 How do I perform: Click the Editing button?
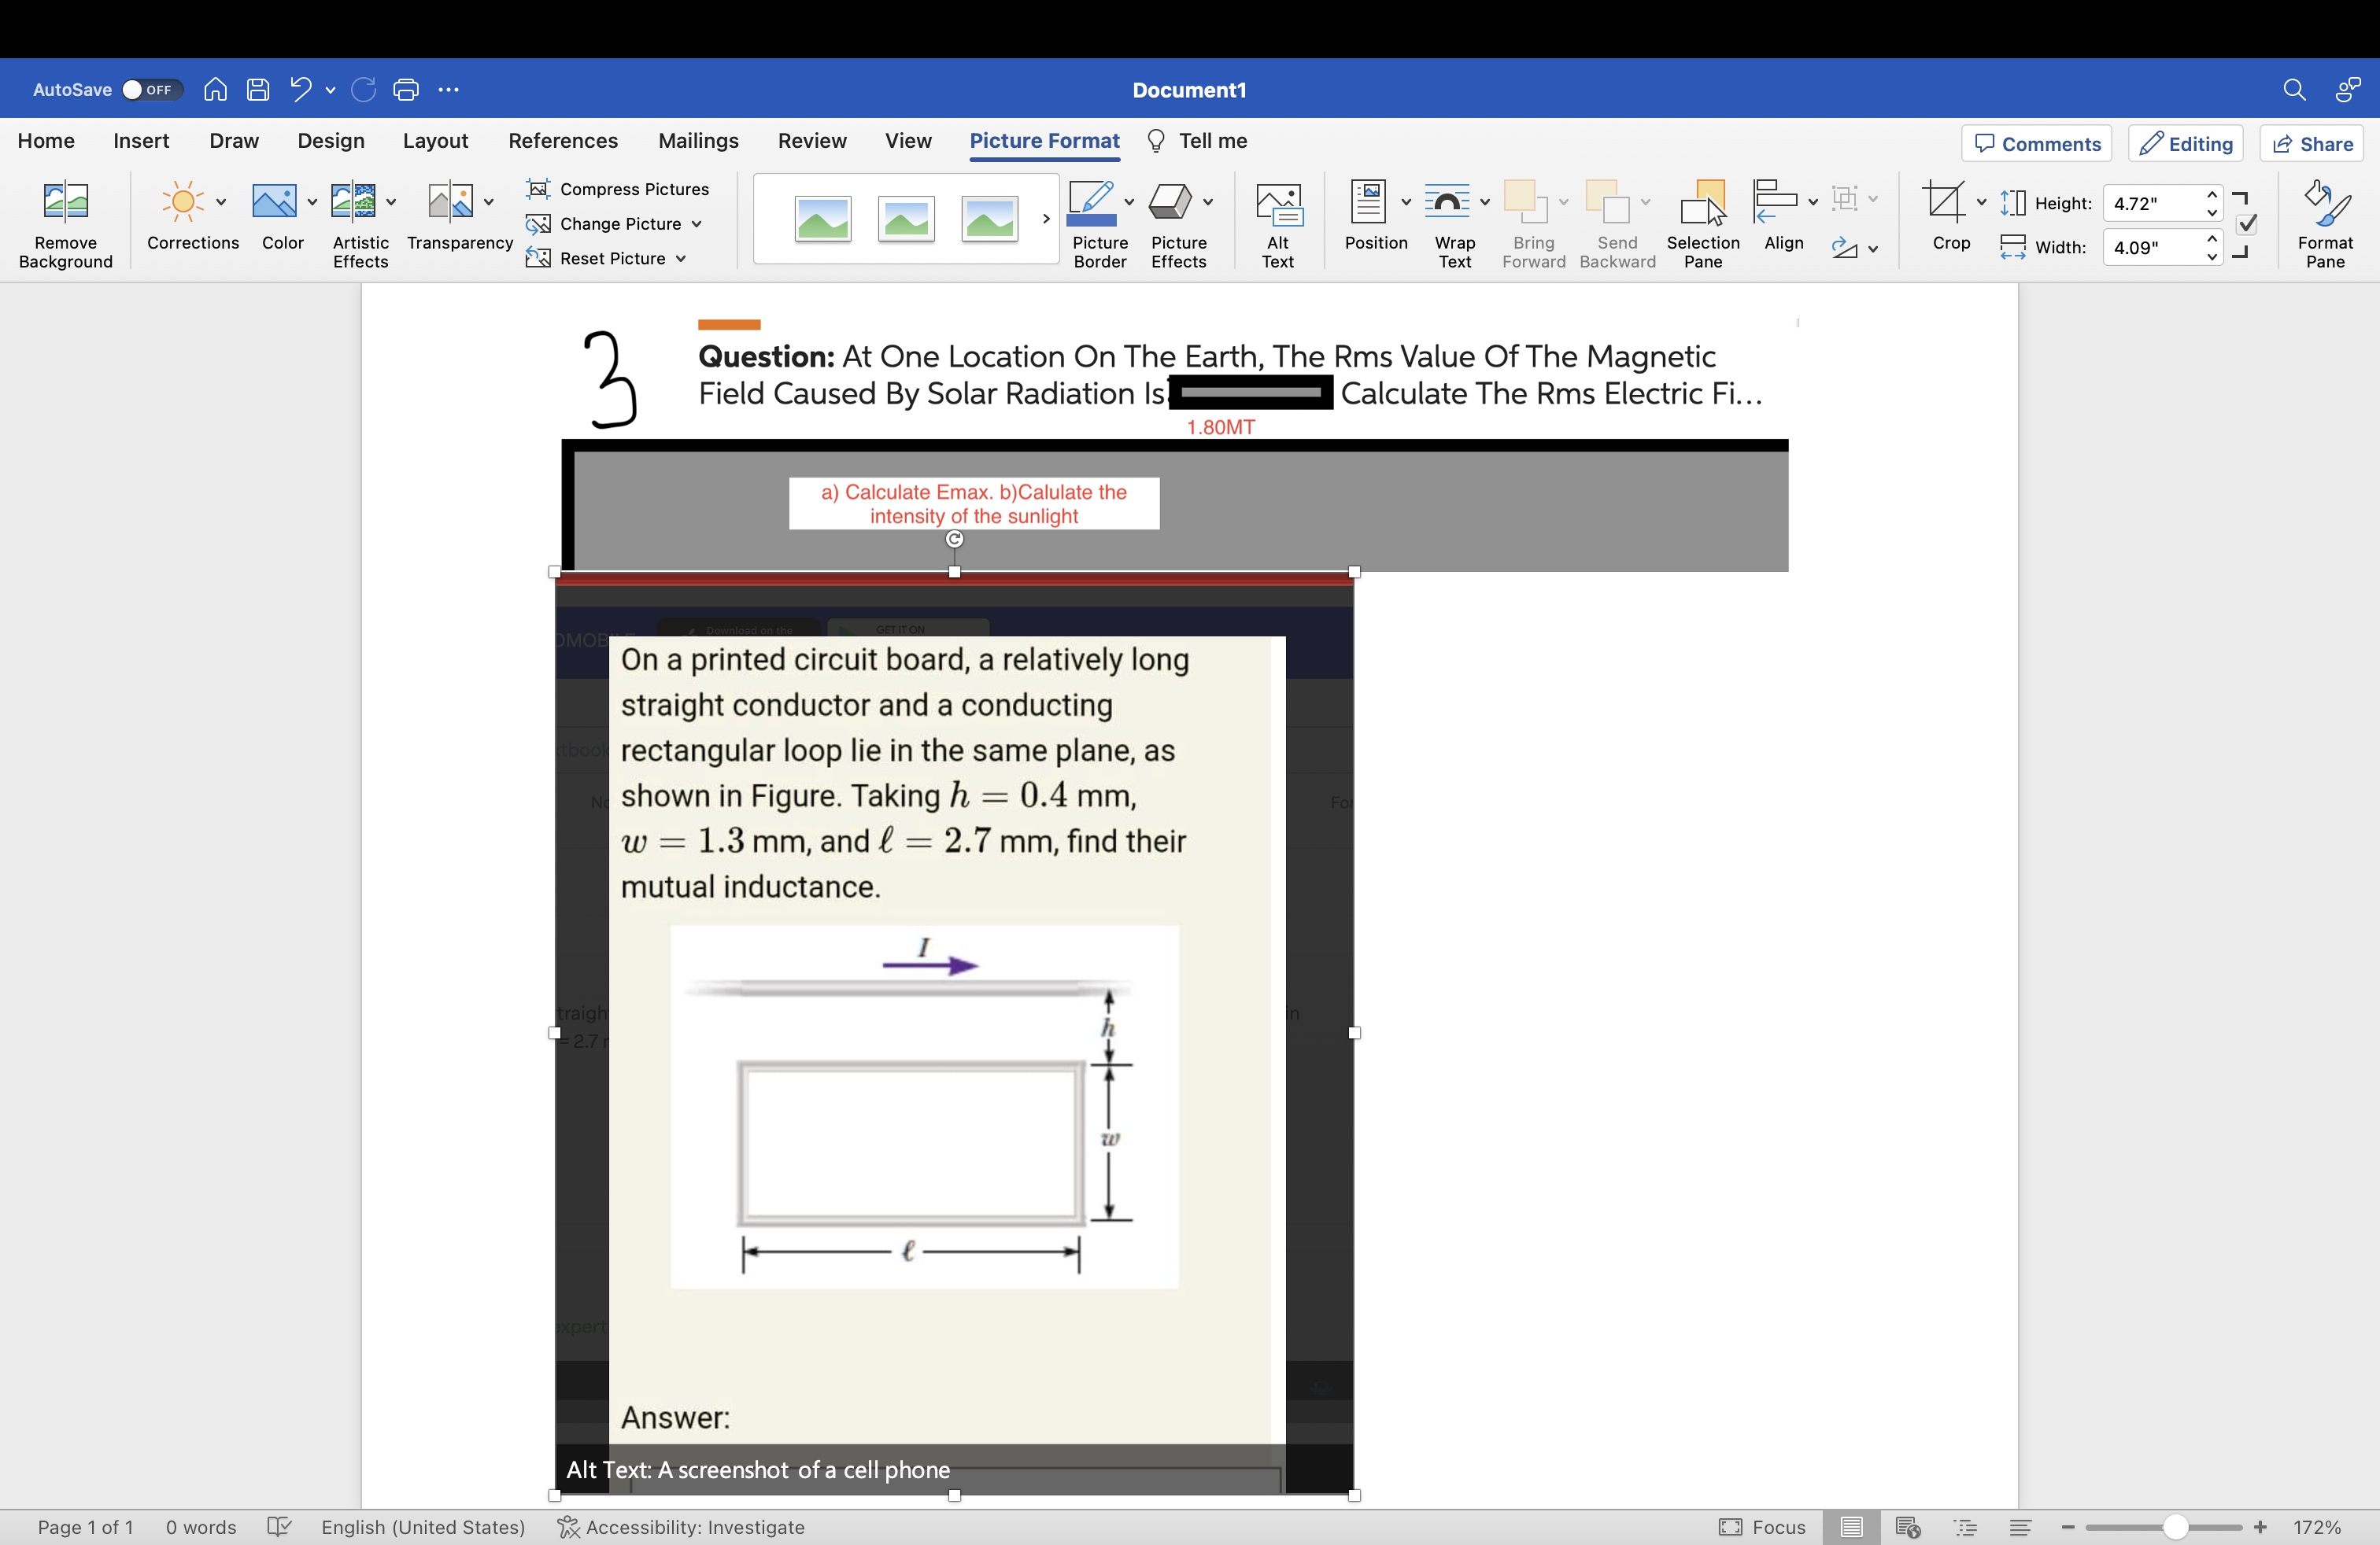point(2186,143)
